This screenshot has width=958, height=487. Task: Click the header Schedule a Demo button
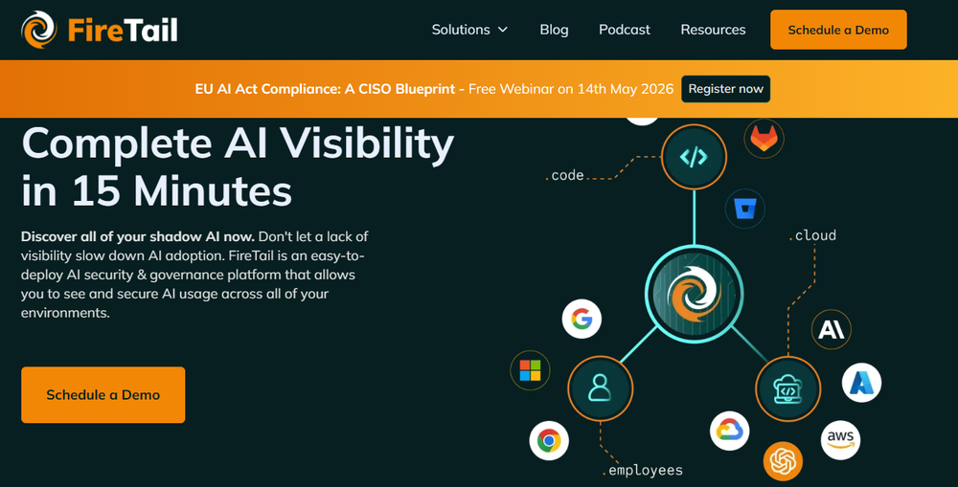(x=838, y=30)
